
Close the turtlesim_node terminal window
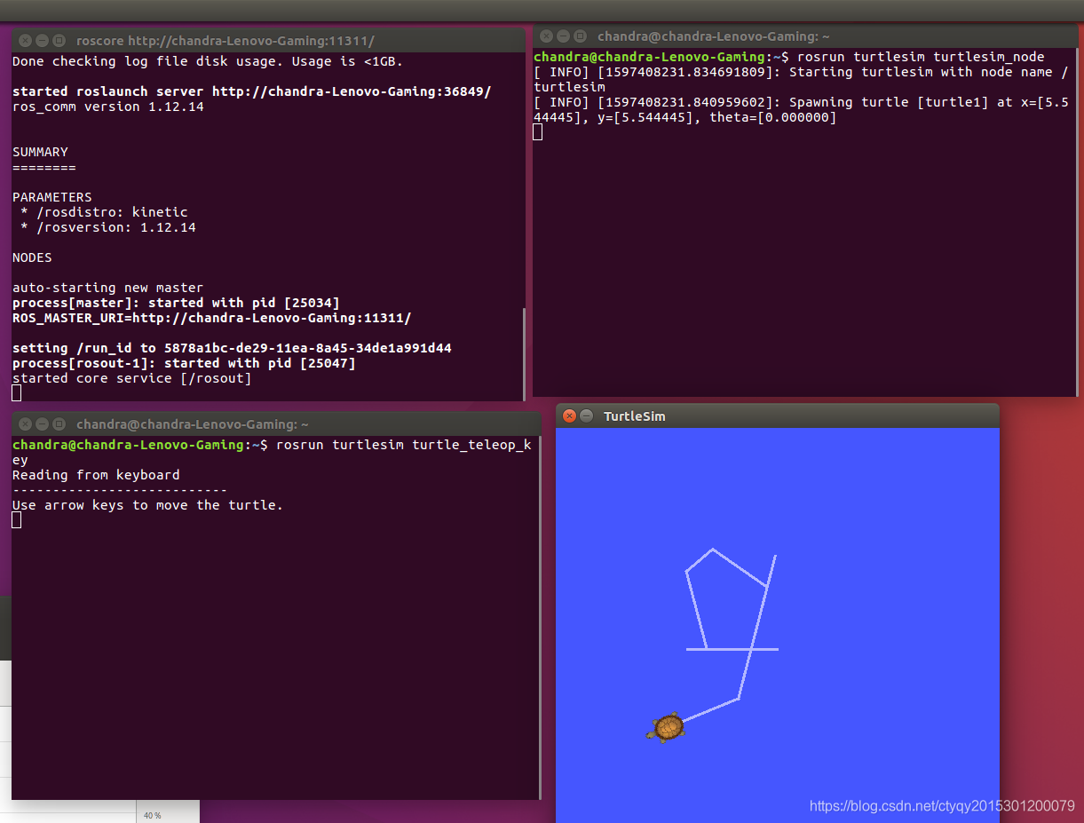[546, 36]
